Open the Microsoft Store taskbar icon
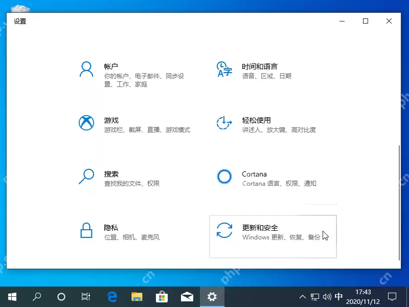The image size is (409, 307). tap(162, 296)
